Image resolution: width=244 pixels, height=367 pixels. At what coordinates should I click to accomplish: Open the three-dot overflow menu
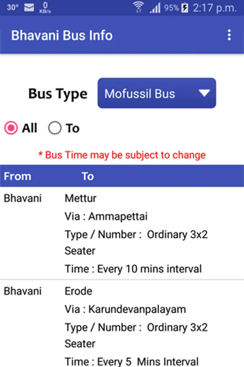click(x=229, y=35)
